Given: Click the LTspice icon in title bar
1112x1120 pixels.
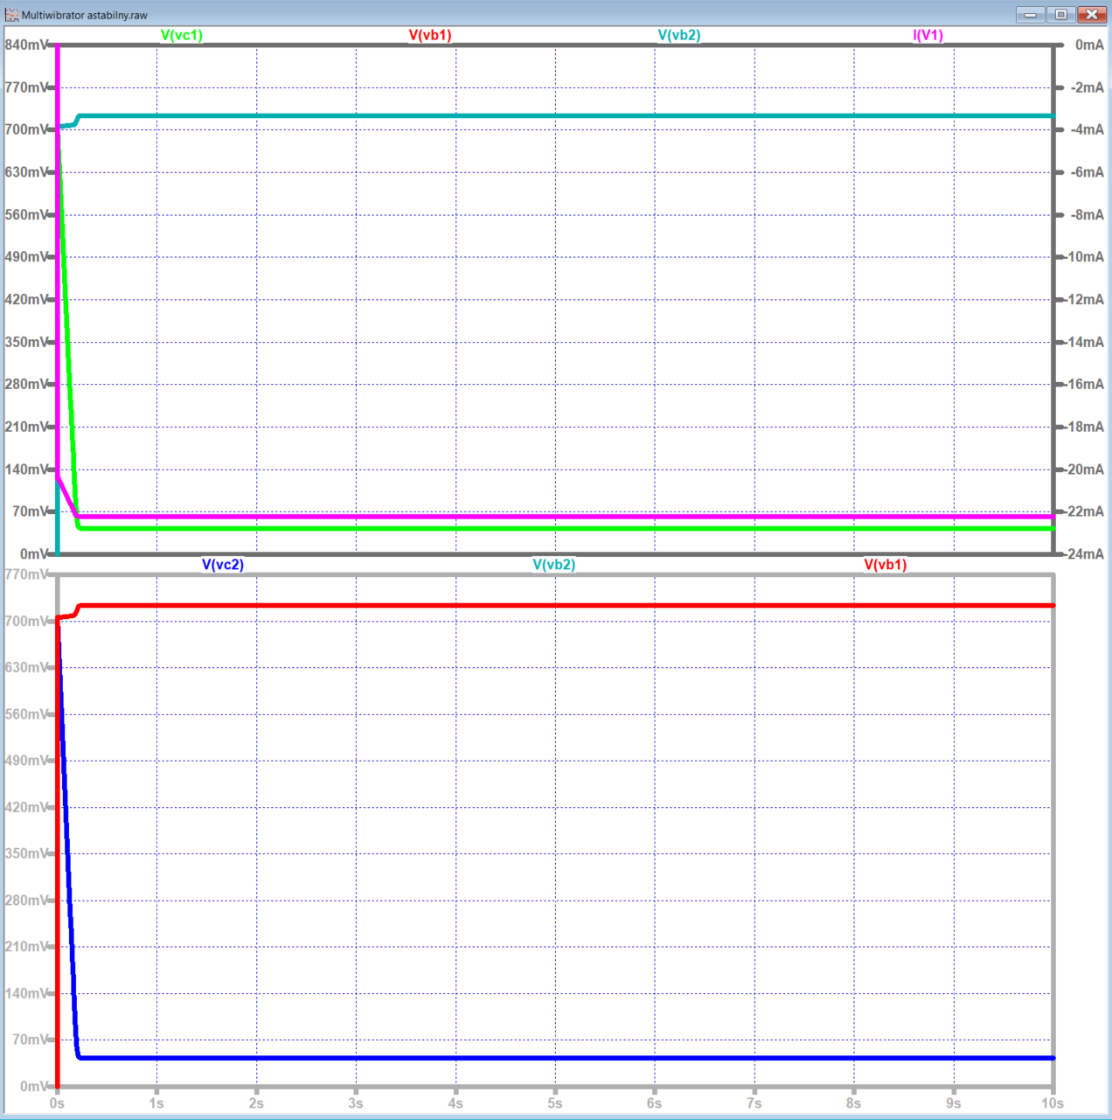Looking at the screenshot, I should (x=11, y=15).
